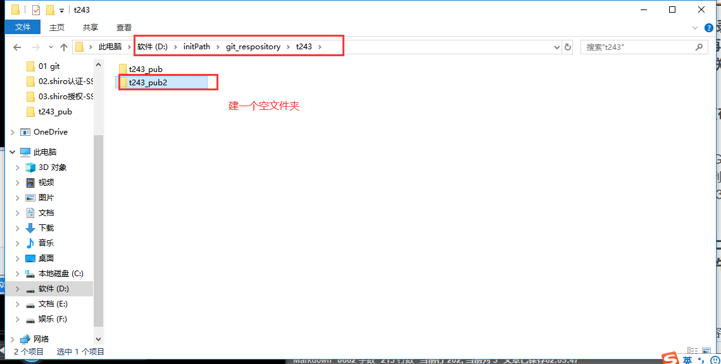Collapse the 此电脑 tree node
The height and width of the screenshot is (364, 721).
tap(13, 152)
